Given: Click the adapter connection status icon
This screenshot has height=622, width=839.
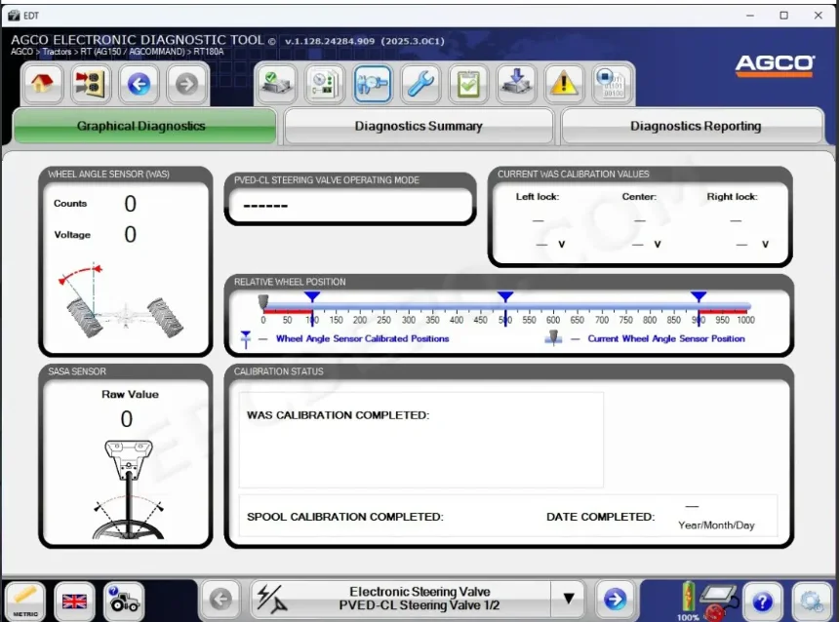Looking at the screenshot, I should click(719, 602).
